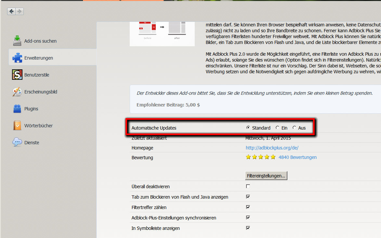
Task: Click the Benutzerstile Stylish S icon
Action: click(x=17, y=75)
